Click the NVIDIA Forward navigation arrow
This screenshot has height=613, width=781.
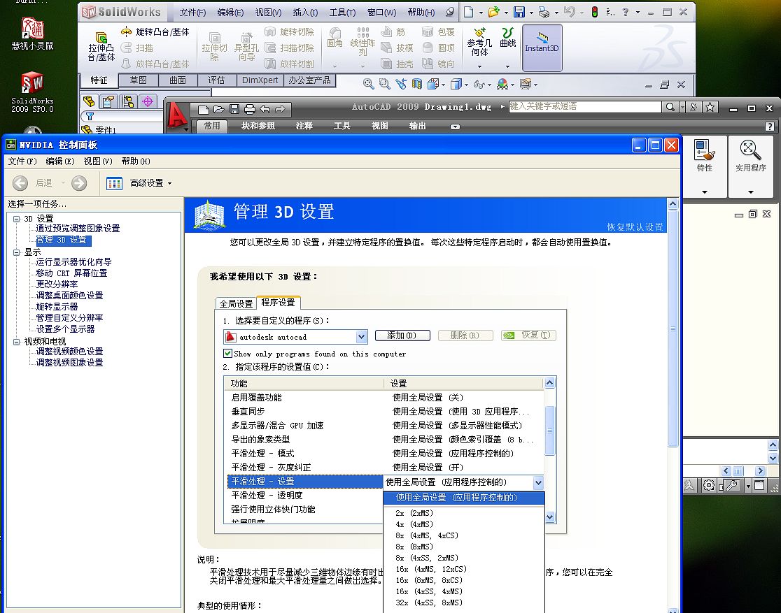78,183
